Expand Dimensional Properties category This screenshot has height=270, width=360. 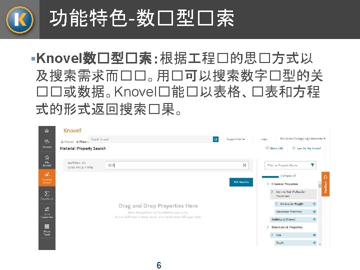[x=267, y=227]
